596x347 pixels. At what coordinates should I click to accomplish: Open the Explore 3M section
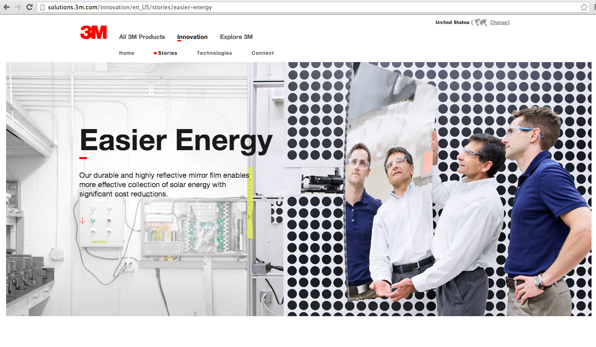(236, 37)
